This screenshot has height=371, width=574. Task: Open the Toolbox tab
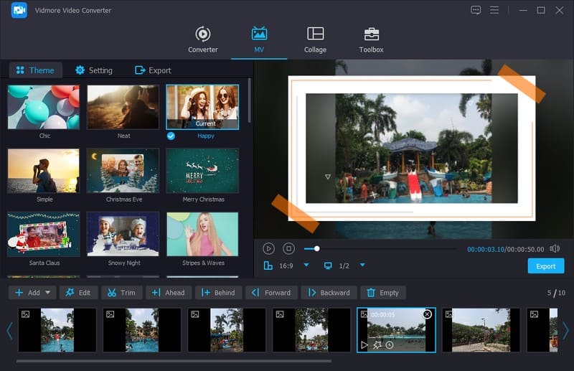pyautogui.click(x=371, y=39)
